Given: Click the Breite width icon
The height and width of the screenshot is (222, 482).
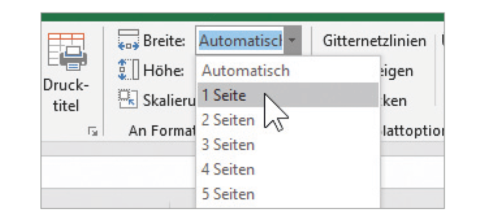Looking at the screenshot, I should [x=129, y=40].
